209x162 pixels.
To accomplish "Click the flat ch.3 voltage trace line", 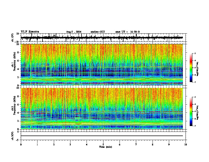I will click(x=102, y=136).
